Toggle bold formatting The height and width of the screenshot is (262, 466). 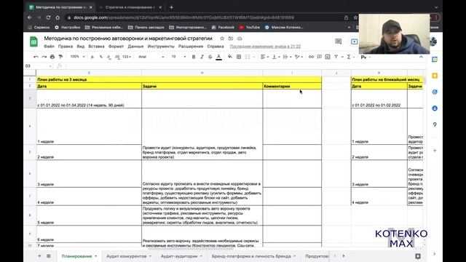coord(194,57)
